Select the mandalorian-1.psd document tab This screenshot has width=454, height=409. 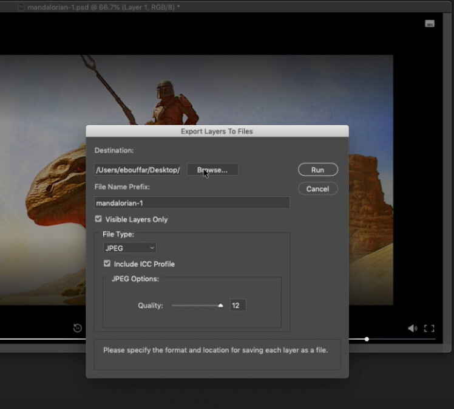click(x=103, y=7)
